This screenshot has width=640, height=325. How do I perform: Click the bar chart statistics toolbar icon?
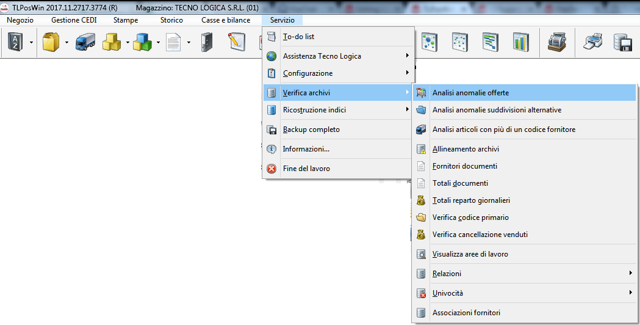coord(521,42)
